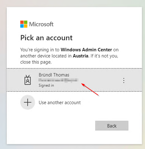
Task: Open the three-dot options for Bründl Thomas
Action: pyautogui.click(x=124, y=80)
